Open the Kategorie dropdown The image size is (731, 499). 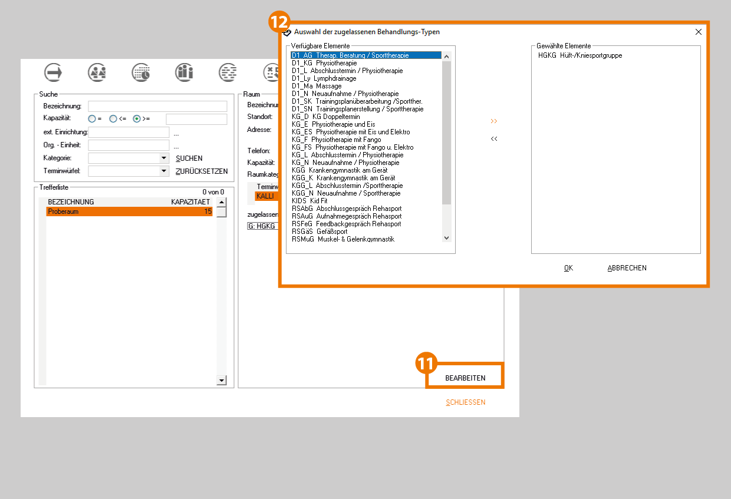tap(164, 158)
